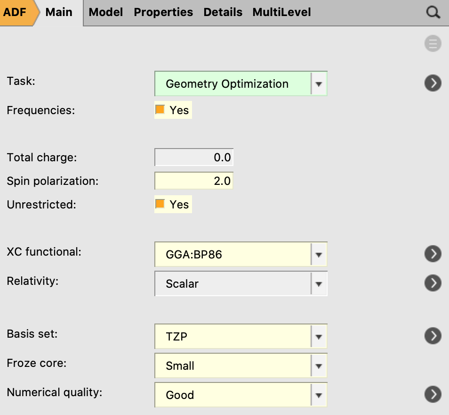Expand the Task dropdown
This screenshot has height=415, width=449.
coord(319,84)
